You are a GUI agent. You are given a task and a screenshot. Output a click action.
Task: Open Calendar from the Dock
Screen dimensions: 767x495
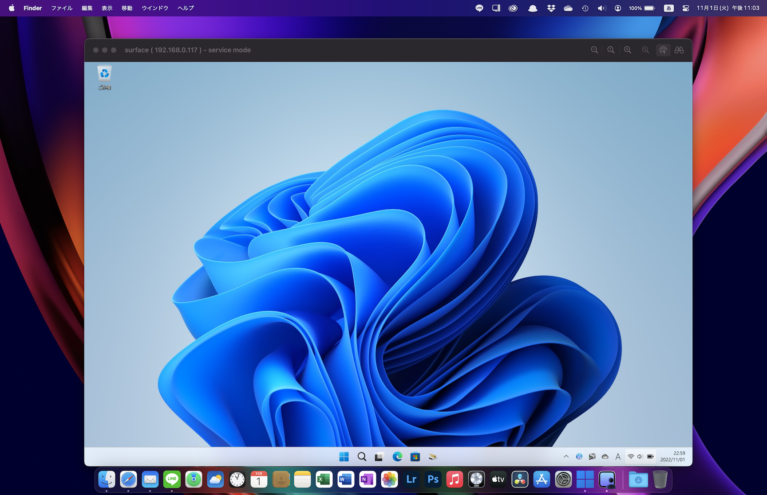pos(259,479)
